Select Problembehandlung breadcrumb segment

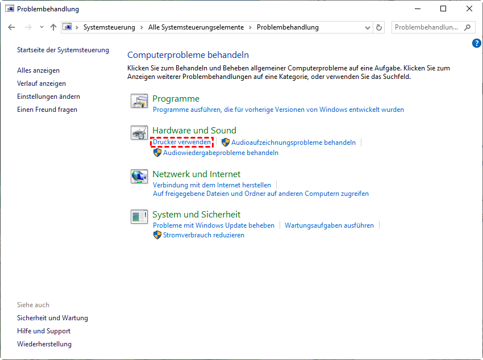click(x=288, y=27)
